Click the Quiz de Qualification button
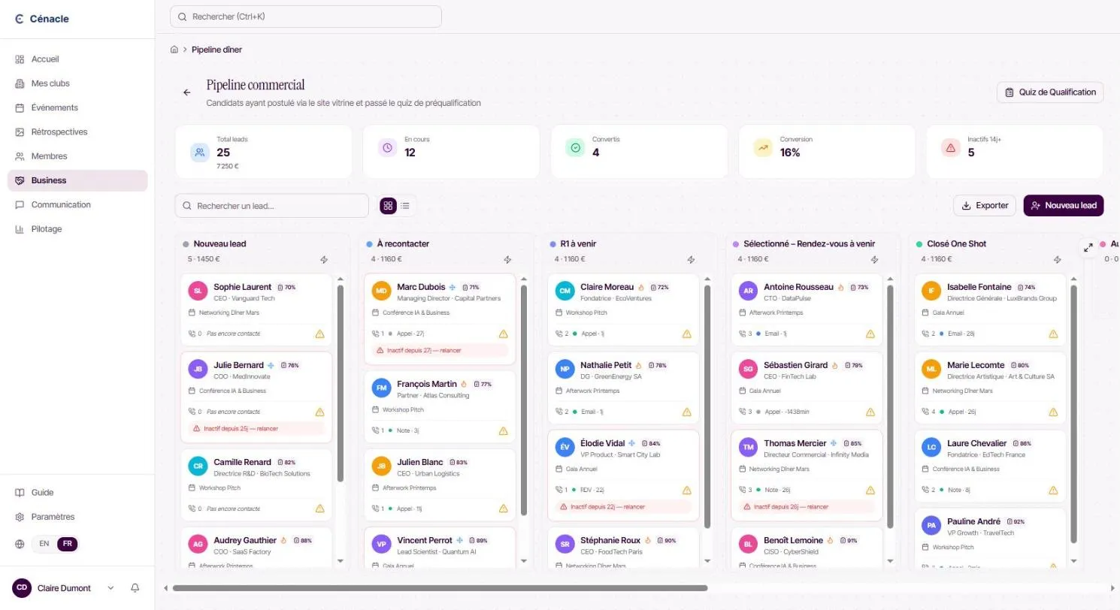Image resolution: width=1120 pixels, height=610 pixels. click(x=1050, y=92)
